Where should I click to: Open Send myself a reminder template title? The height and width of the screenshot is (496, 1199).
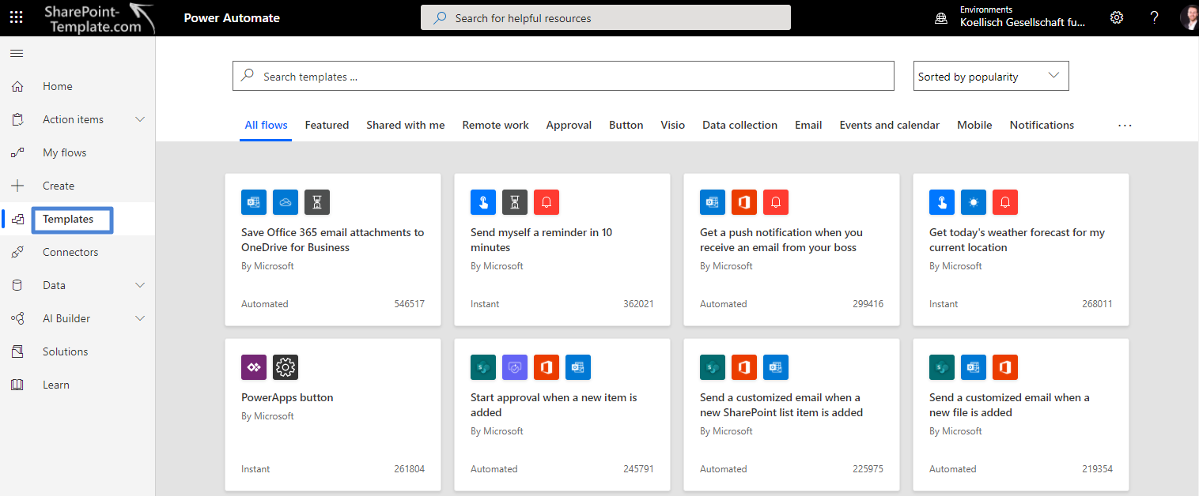point(542,240)
